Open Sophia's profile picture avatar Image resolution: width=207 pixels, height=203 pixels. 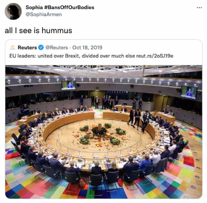pos(13,11)
